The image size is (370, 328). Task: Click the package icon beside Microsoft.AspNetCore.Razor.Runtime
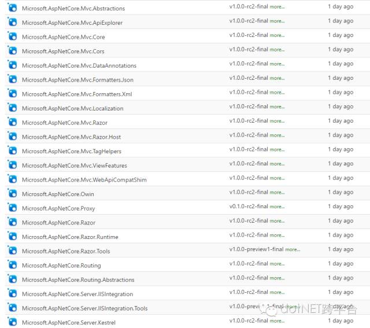tap(12, 237)
